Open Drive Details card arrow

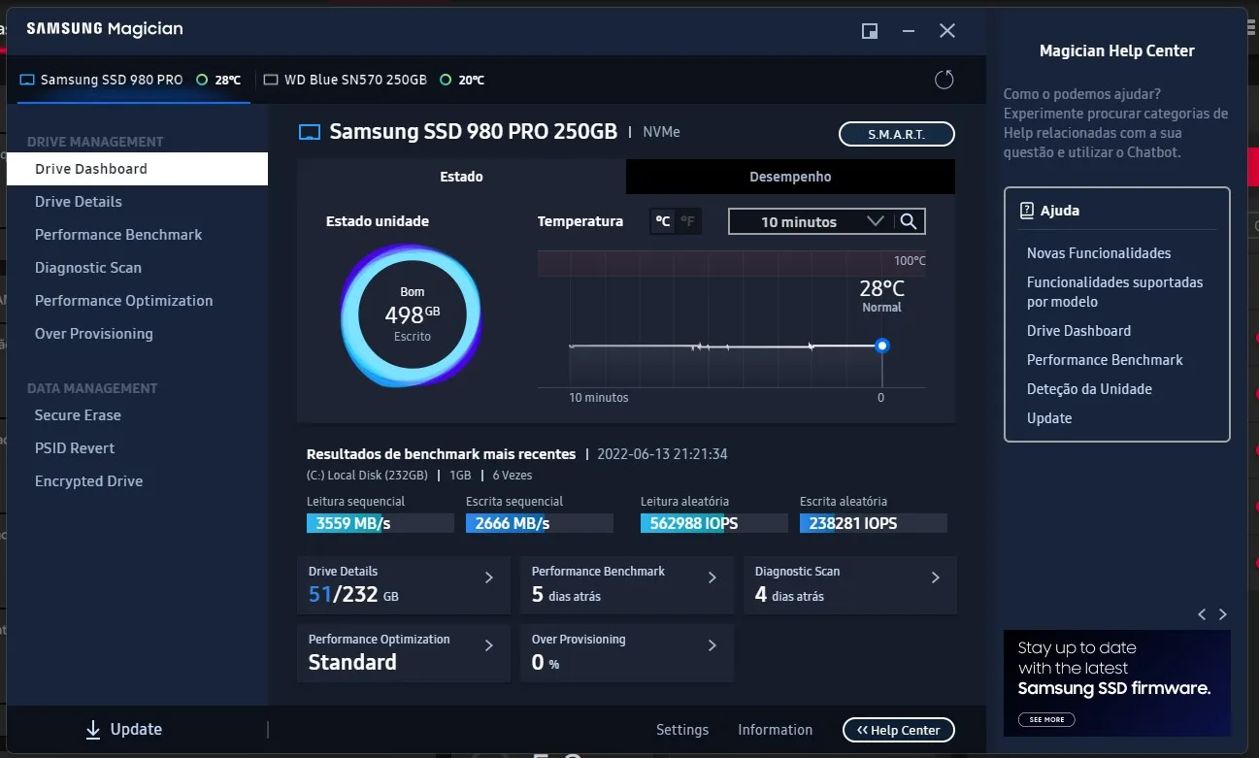tap(489, 577)
